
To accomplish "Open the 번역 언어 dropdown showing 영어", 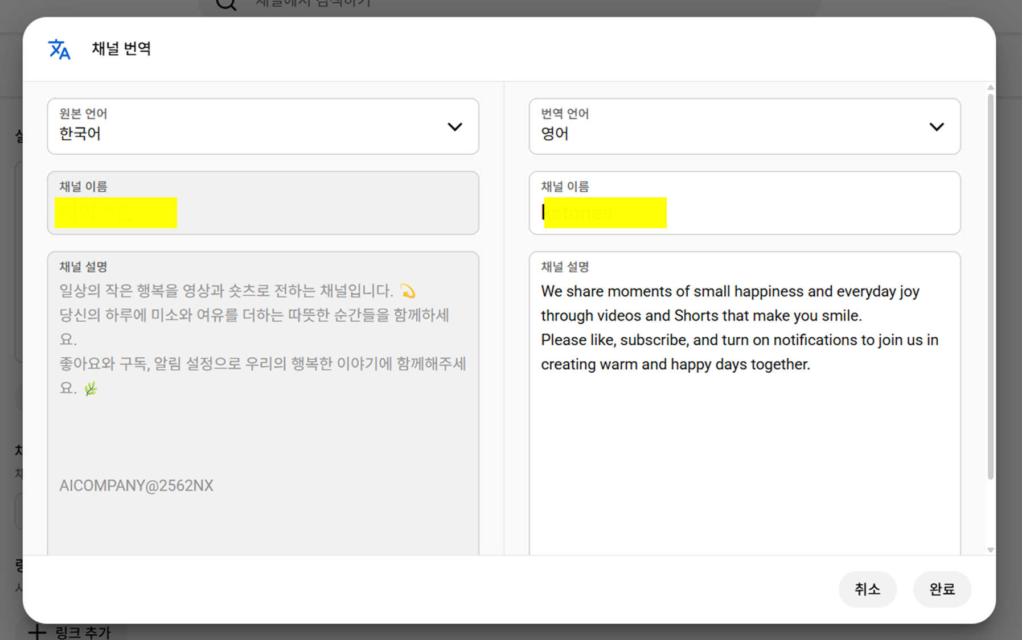I will [x=744, y=126].
